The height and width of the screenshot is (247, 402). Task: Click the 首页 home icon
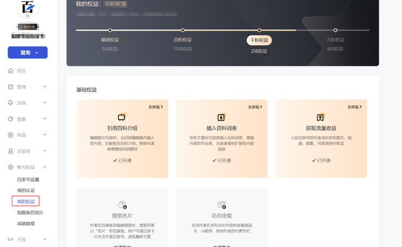pyautogui.click(x=11, y=71)
